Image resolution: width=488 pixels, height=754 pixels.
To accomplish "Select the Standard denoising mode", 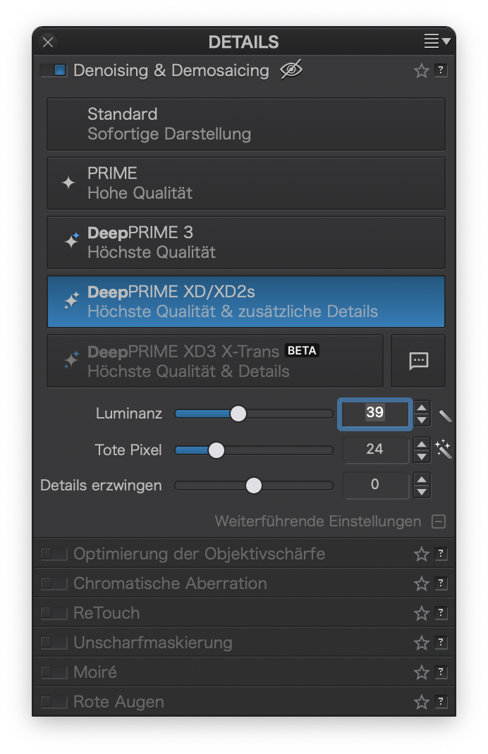I will pos(246,124).
